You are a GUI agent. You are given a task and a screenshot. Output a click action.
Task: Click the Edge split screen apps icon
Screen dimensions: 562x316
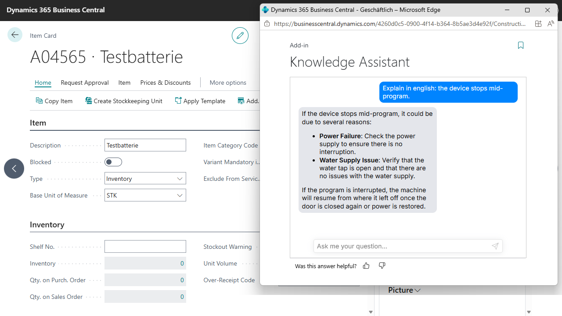click(538, 24)
